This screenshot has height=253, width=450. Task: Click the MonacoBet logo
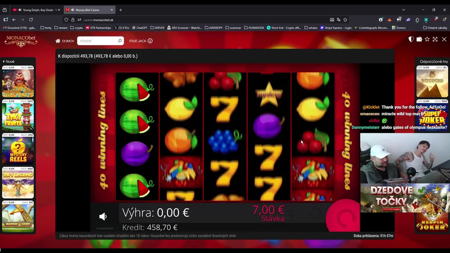tap(21, 41)
